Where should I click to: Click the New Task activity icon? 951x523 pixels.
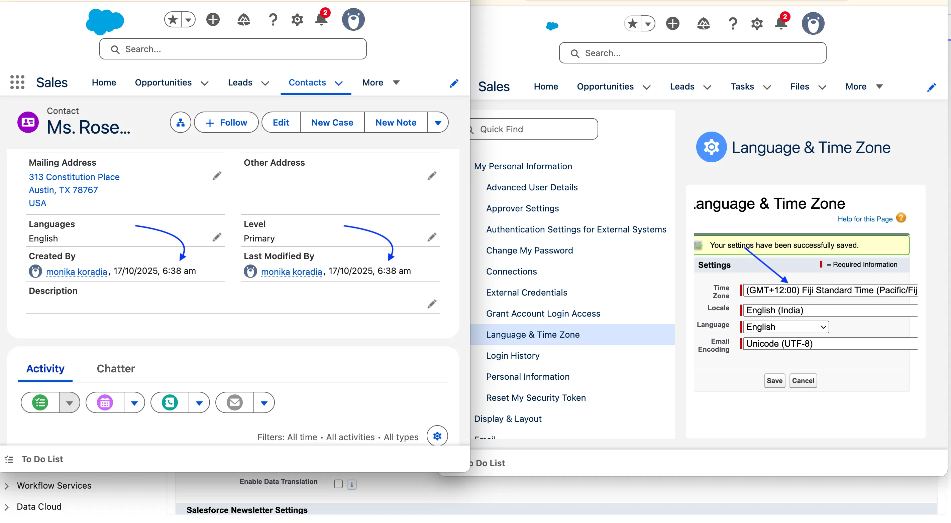(40, 402)
